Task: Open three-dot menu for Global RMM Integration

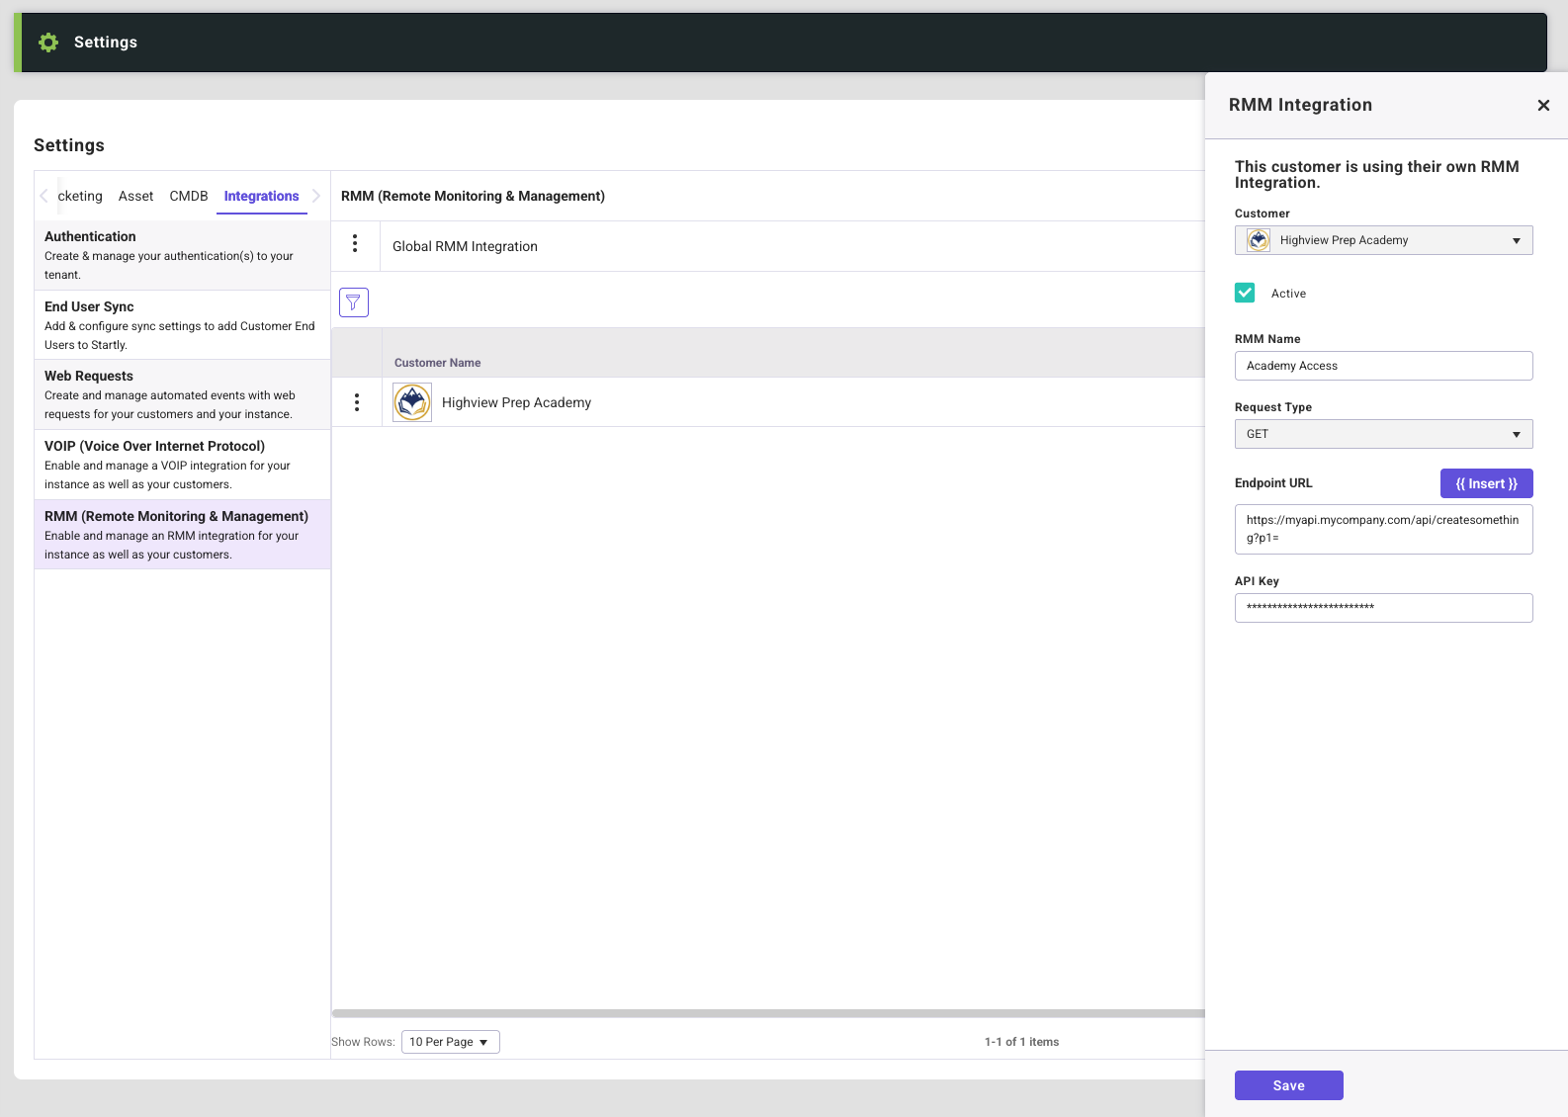Action: coord(355,243)
